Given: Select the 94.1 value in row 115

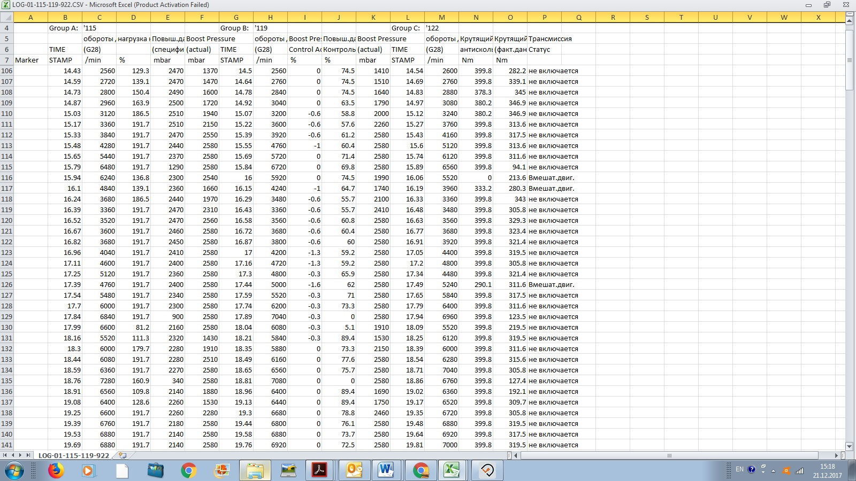Looking at the screenshot, I should click(x=510, y=167).
